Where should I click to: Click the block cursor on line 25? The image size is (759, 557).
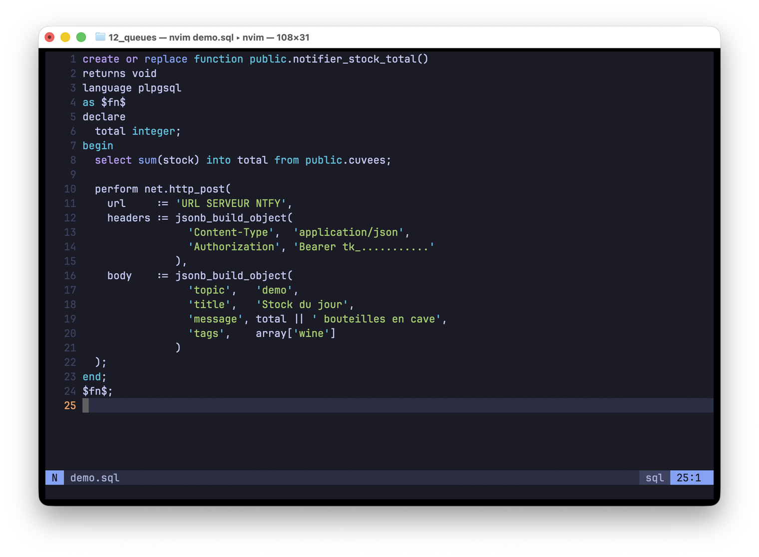(85, 406)
